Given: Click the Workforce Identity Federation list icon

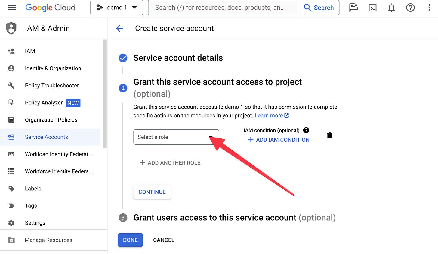Looking at the screenshot, I should click(x=11, y=171).
